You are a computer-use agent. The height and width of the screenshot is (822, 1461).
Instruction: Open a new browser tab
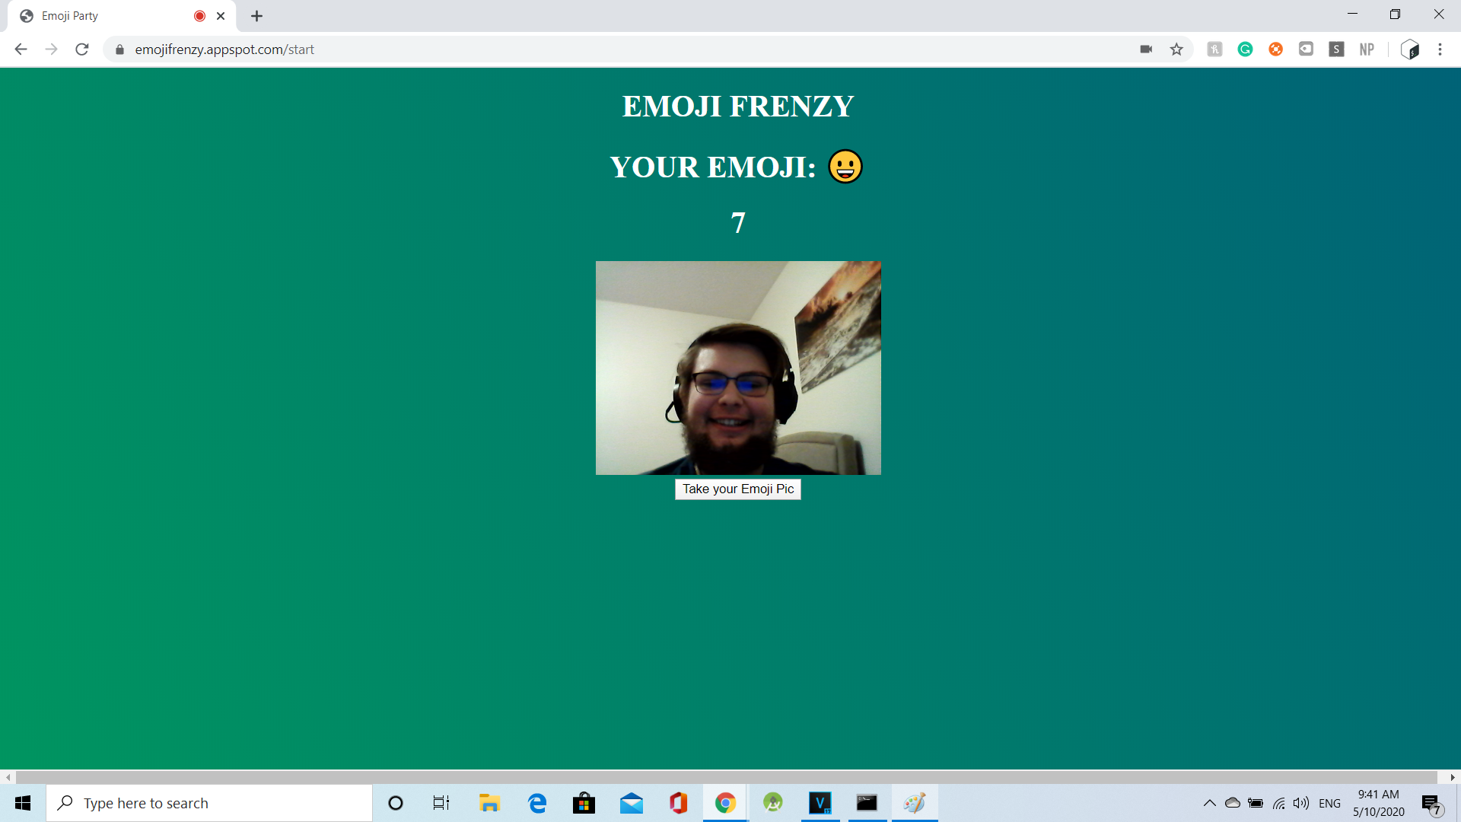coord(256,16)
